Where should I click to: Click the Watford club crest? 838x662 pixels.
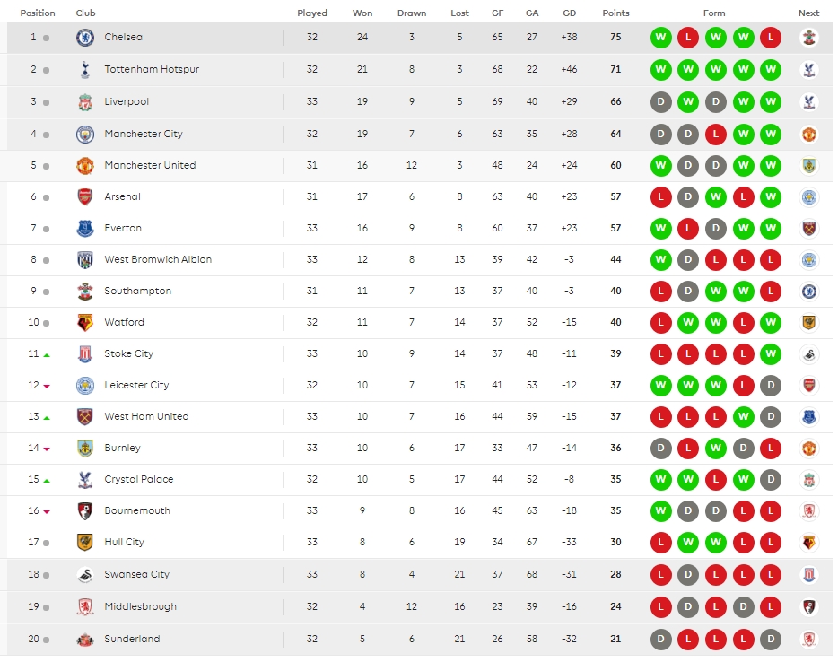(85, 323)
